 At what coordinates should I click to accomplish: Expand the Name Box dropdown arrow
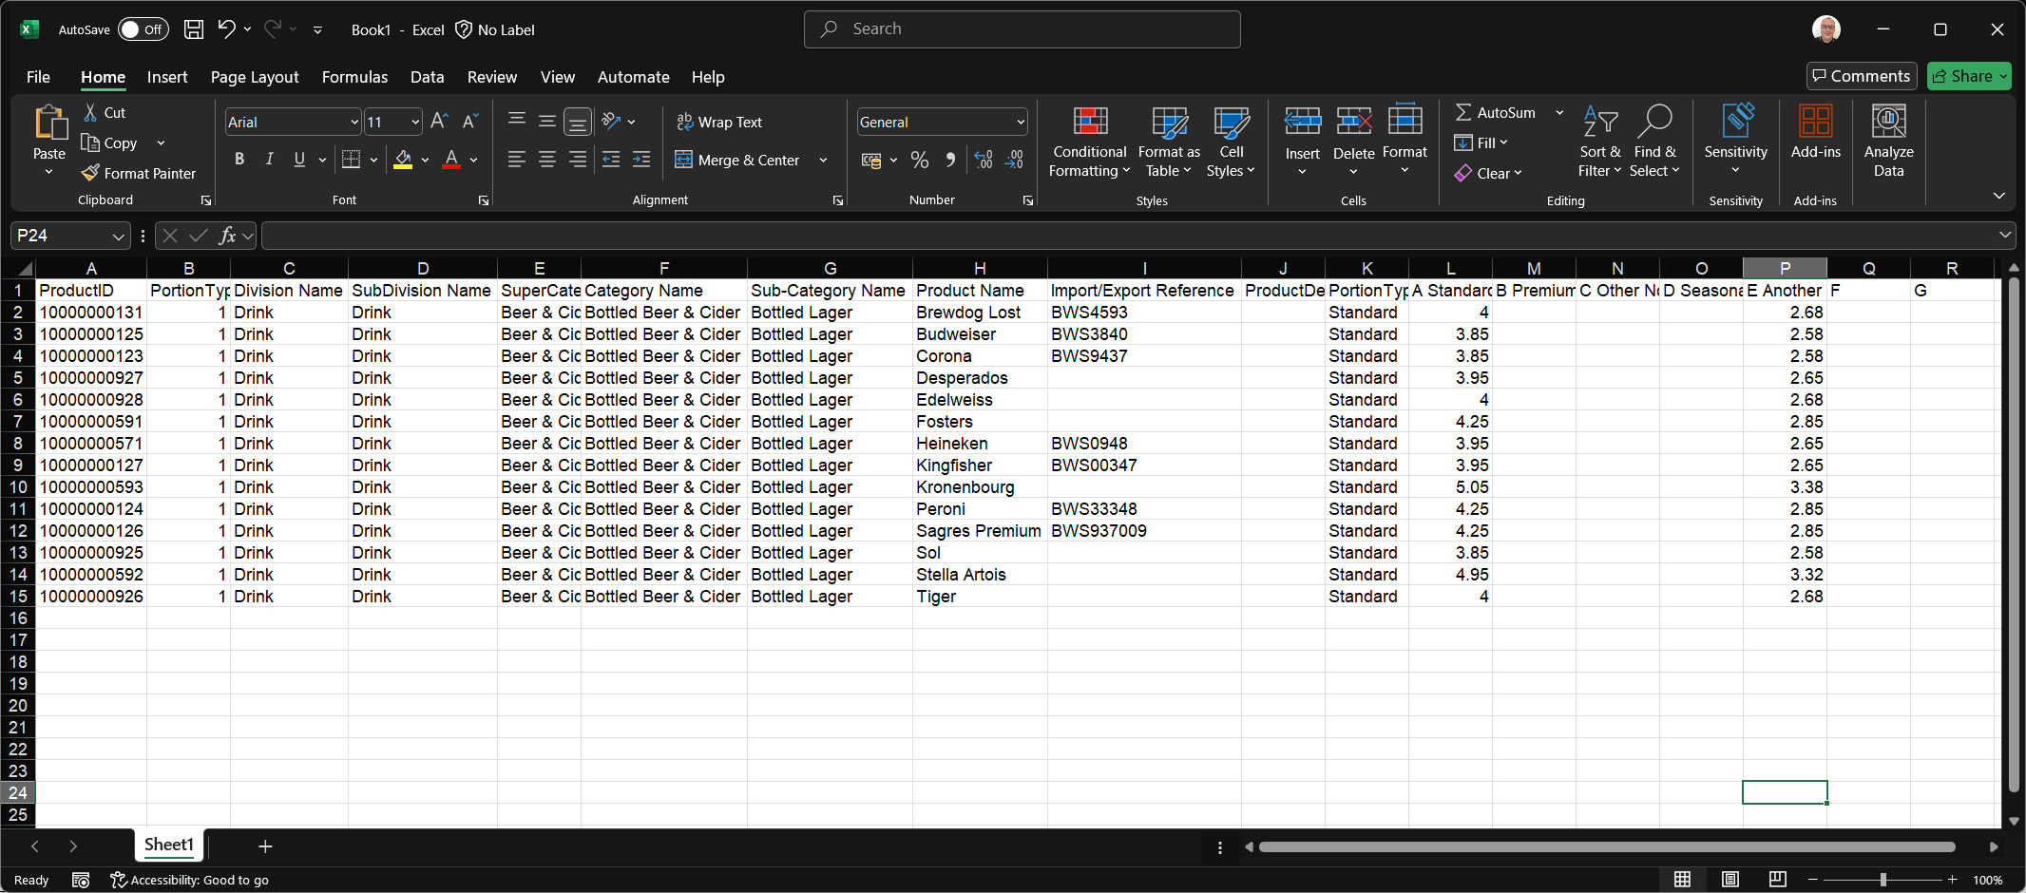(118, 236)
